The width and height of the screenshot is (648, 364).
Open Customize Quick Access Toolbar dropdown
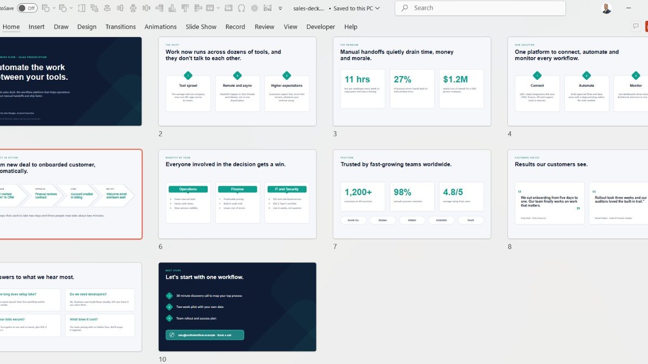click(x=280, y=8)
